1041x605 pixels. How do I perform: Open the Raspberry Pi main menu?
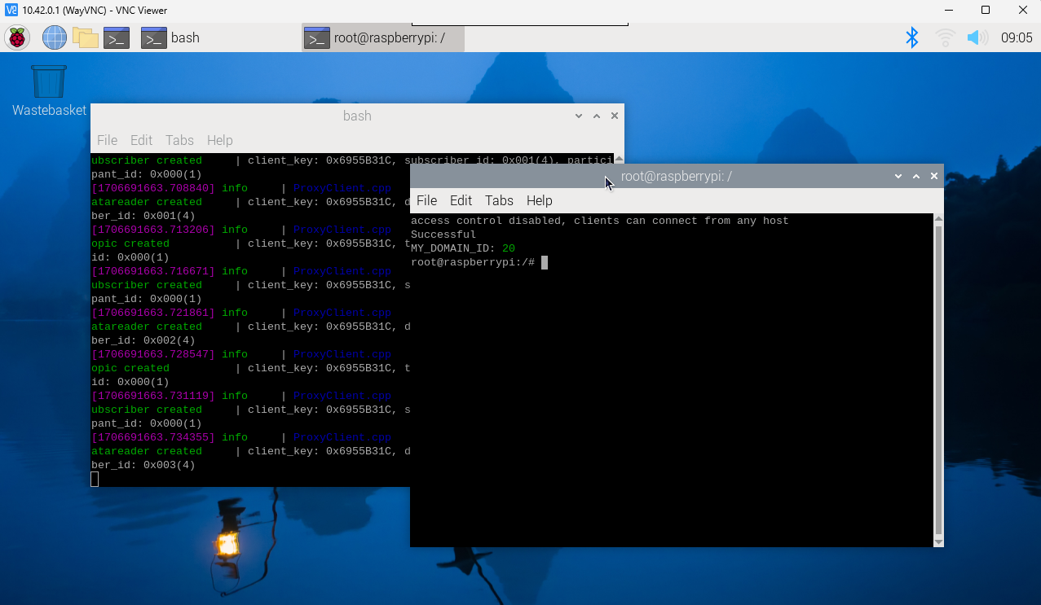(17, 37)
